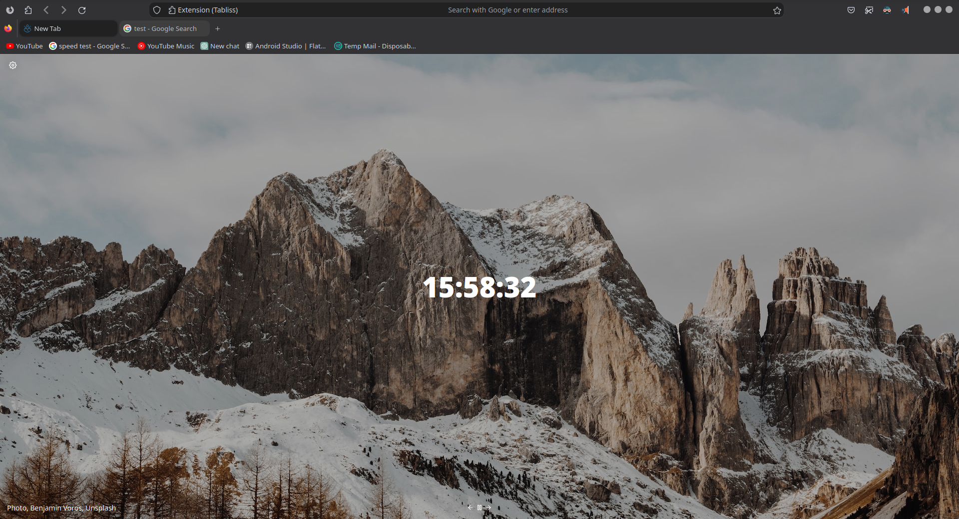Open Temp Mail bookmark
This screenshot has height=519, width=959.
(375, 46)
